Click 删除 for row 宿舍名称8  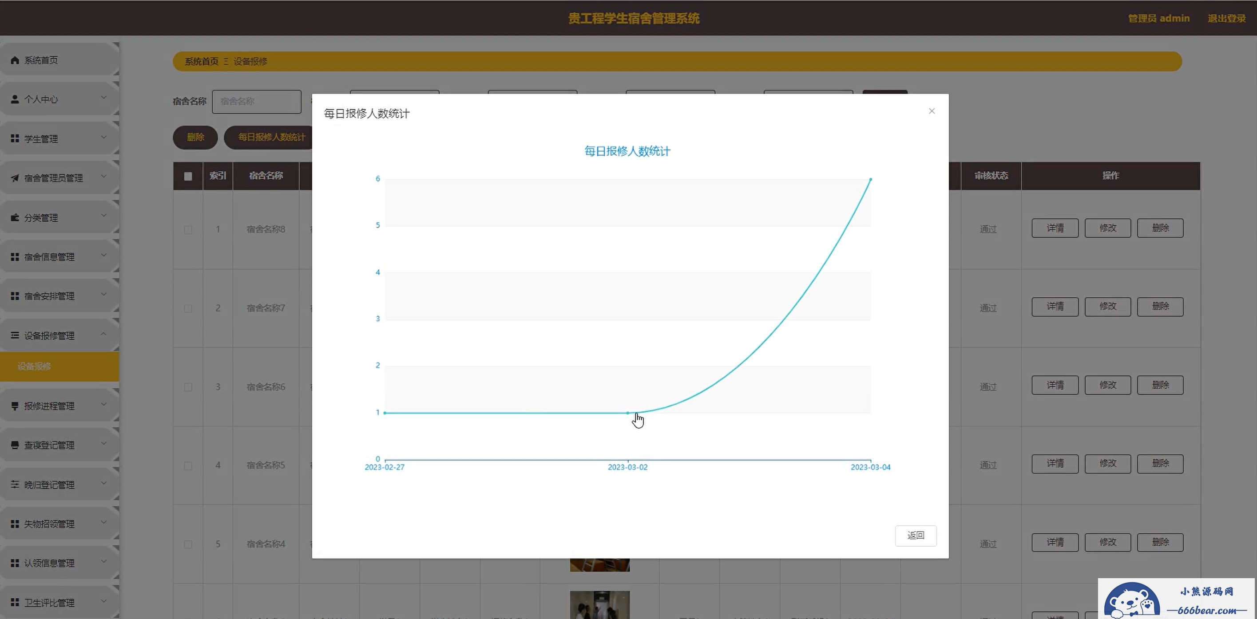click(x=1160, y=228)
